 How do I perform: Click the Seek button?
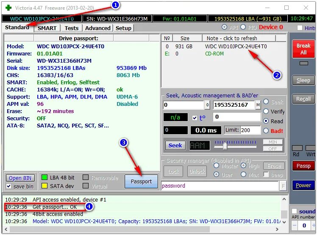(175, 146)
